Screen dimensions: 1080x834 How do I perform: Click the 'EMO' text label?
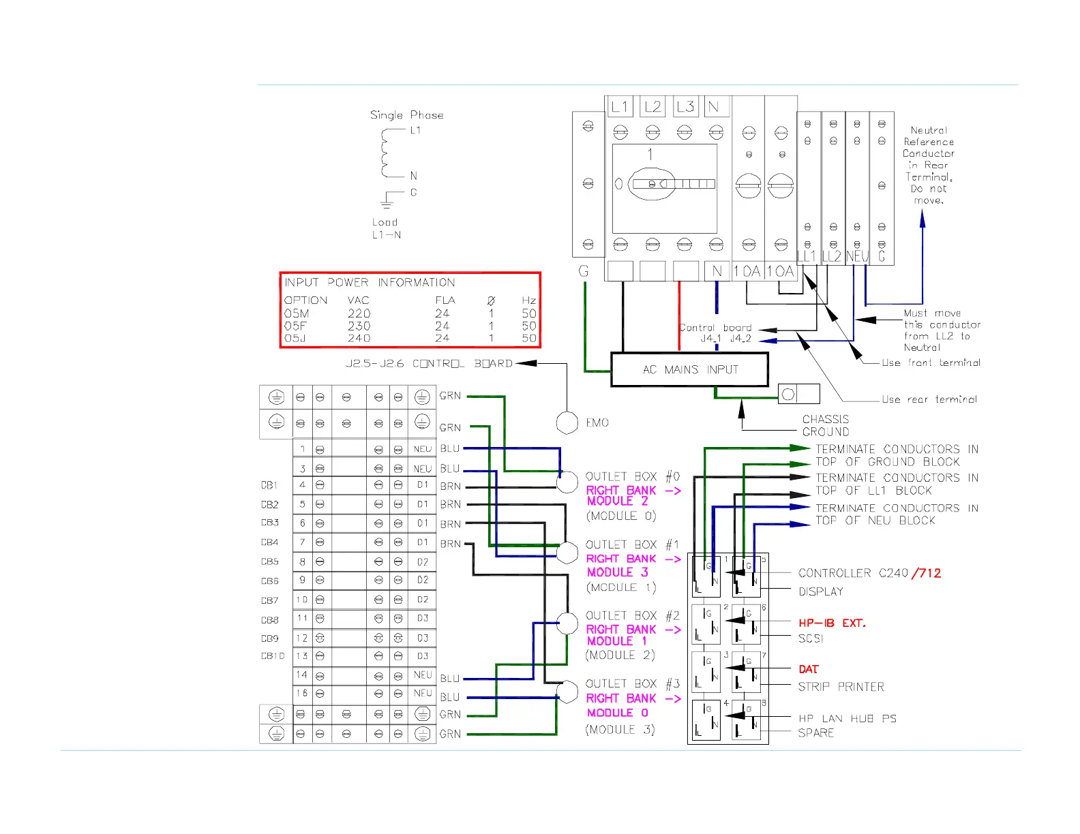coord(597,422)
